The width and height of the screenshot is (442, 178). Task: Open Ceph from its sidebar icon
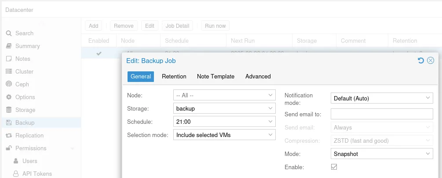[9, 84]
